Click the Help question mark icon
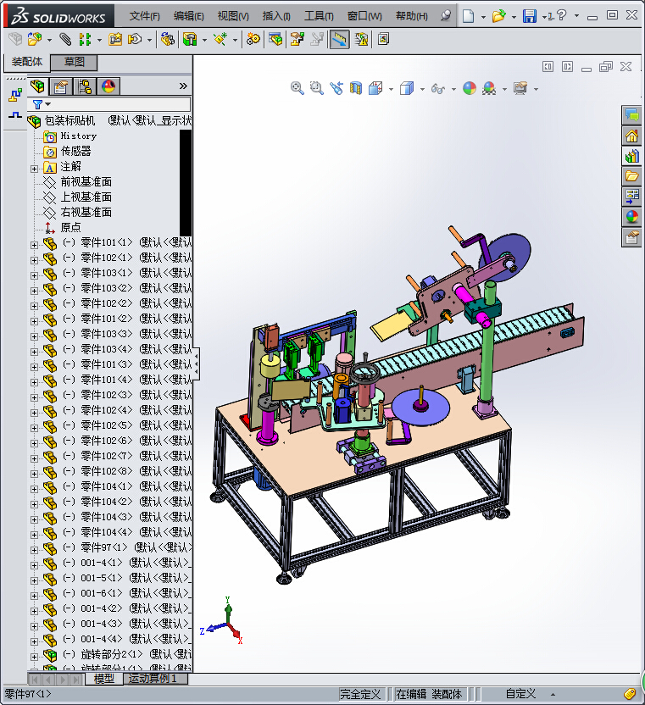Image resolution: width=645 pixels, height=705 pixels. point(561,16)
